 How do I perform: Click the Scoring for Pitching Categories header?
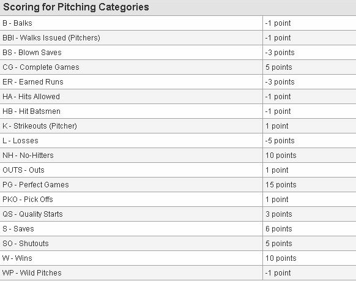click(x=76, y=7)
